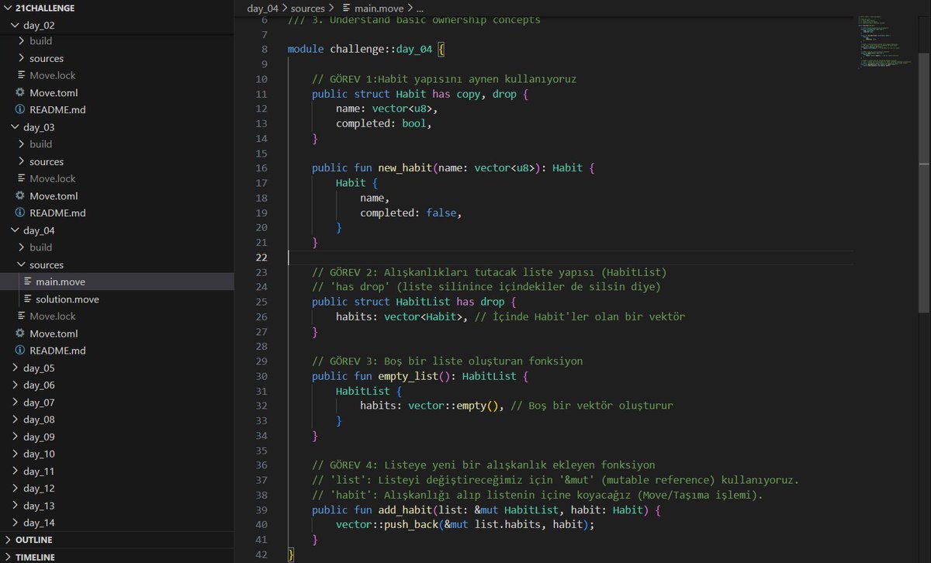Expand the day_11 folder
The height and width of the screenshot is (563, 931).
point(16,471)
